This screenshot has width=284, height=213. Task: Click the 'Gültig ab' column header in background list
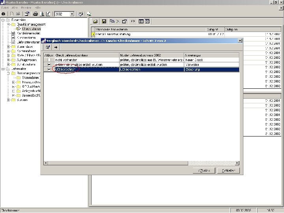(215, 29)
